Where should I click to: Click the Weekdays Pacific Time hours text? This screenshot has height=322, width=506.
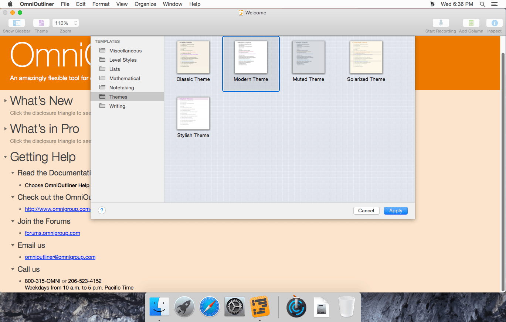point(79,287)
